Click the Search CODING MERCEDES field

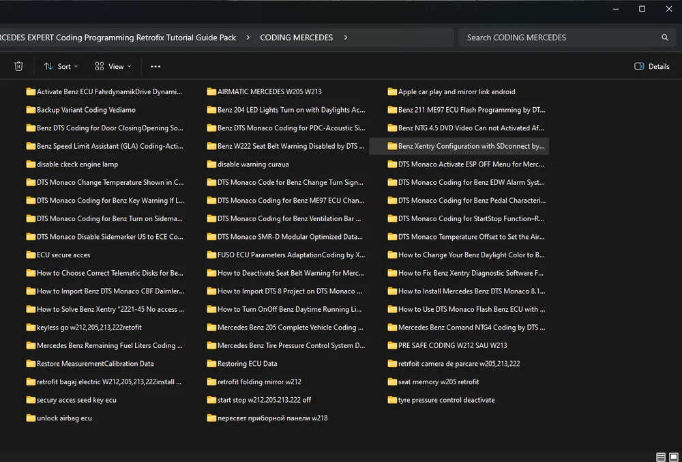click(559, 38)
